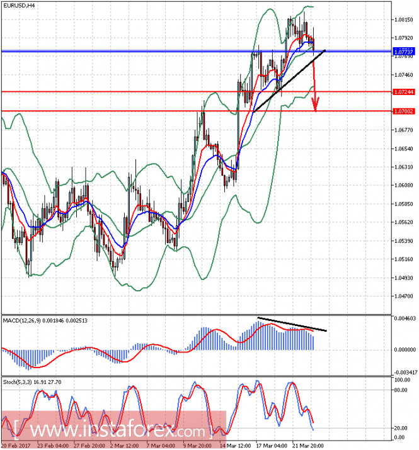Click the 0.004603 MACD scale value
This screenshot has height=450, width=419.
pos(404,319)
